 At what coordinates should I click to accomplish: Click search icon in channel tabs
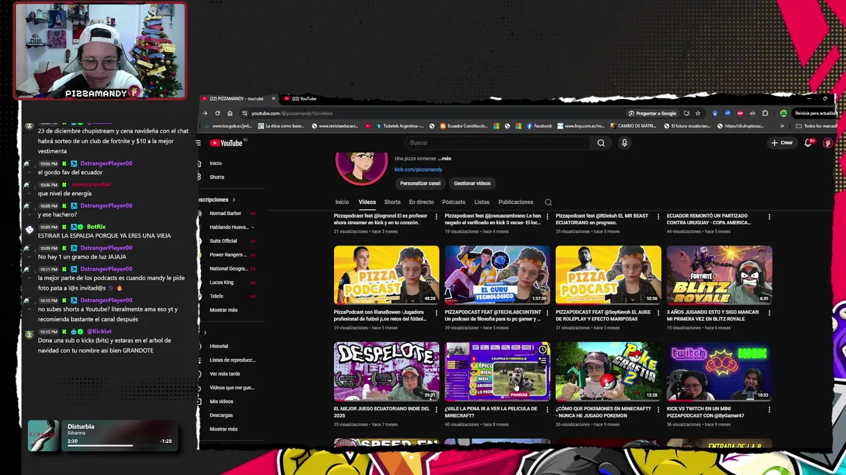(x=548, y=203)
